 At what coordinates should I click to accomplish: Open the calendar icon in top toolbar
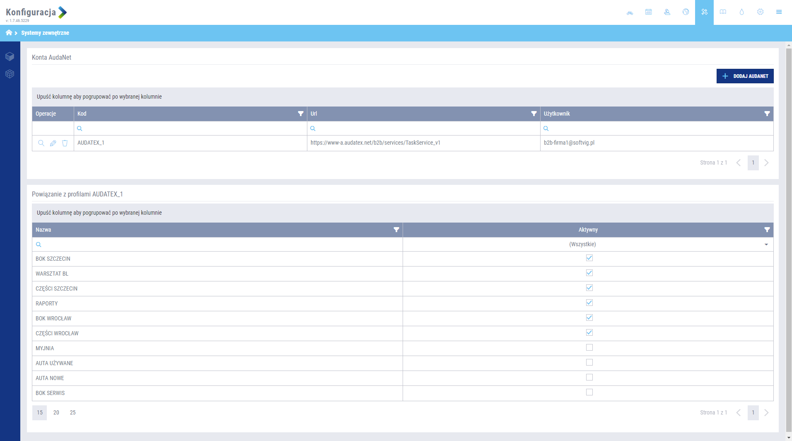coord(648,12)
